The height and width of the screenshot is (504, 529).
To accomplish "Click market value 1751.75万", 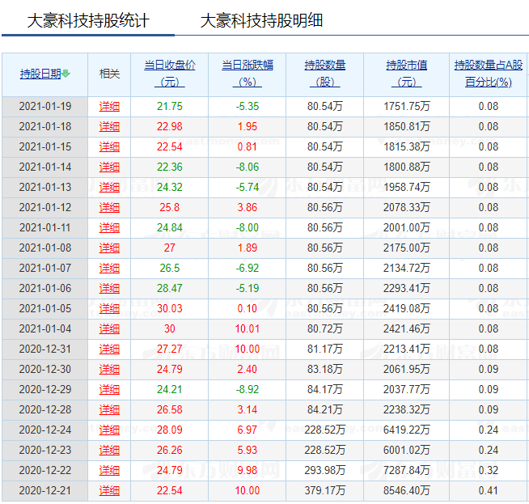I will [407, 107].
